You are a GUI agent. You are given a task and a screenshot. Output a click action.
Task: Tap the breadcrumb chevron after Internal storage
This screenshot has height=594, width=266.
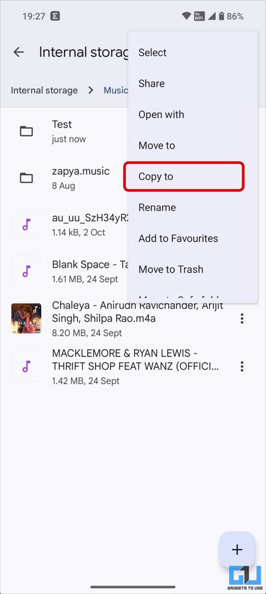pos(91,90)
